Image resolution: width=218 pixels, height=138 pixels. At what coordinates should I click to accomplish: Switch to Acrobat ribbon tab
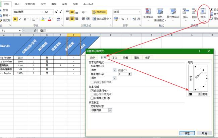pos(88,4)
